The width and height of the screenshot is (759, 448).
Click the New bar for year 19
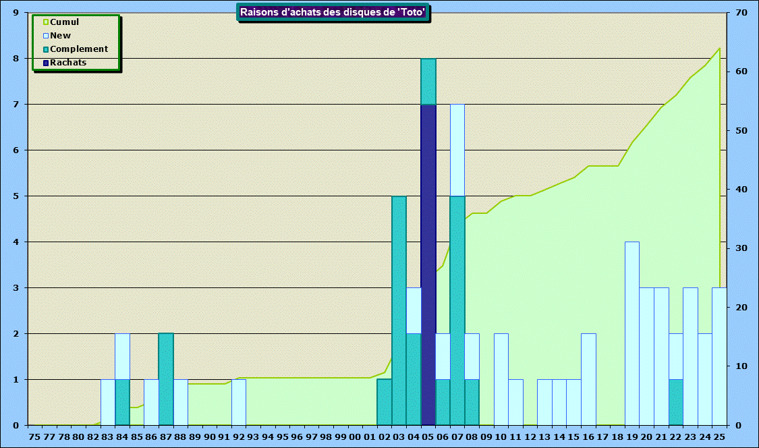(x=632, y=333)
